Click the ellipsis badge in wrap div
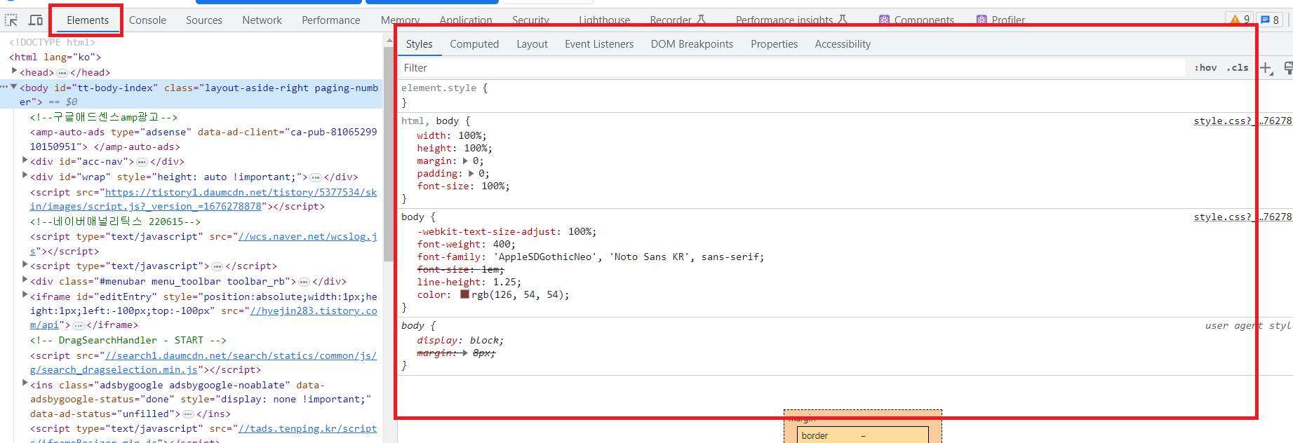1293x443 pixels. click(x=316, y=177)
